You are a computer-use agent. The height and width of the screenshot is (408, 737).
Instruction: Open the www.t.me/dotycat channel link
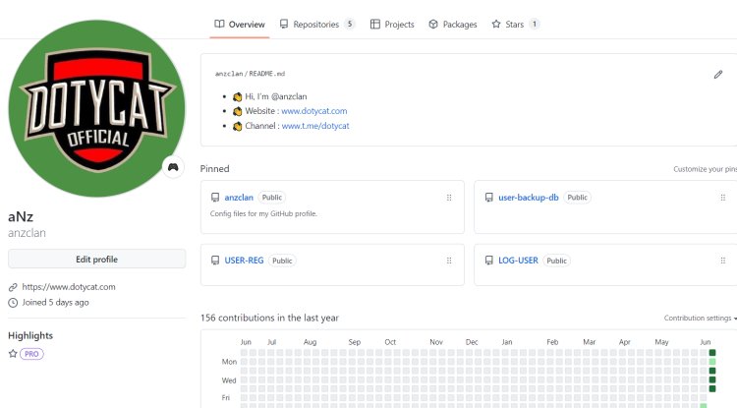tap(315, 126)
